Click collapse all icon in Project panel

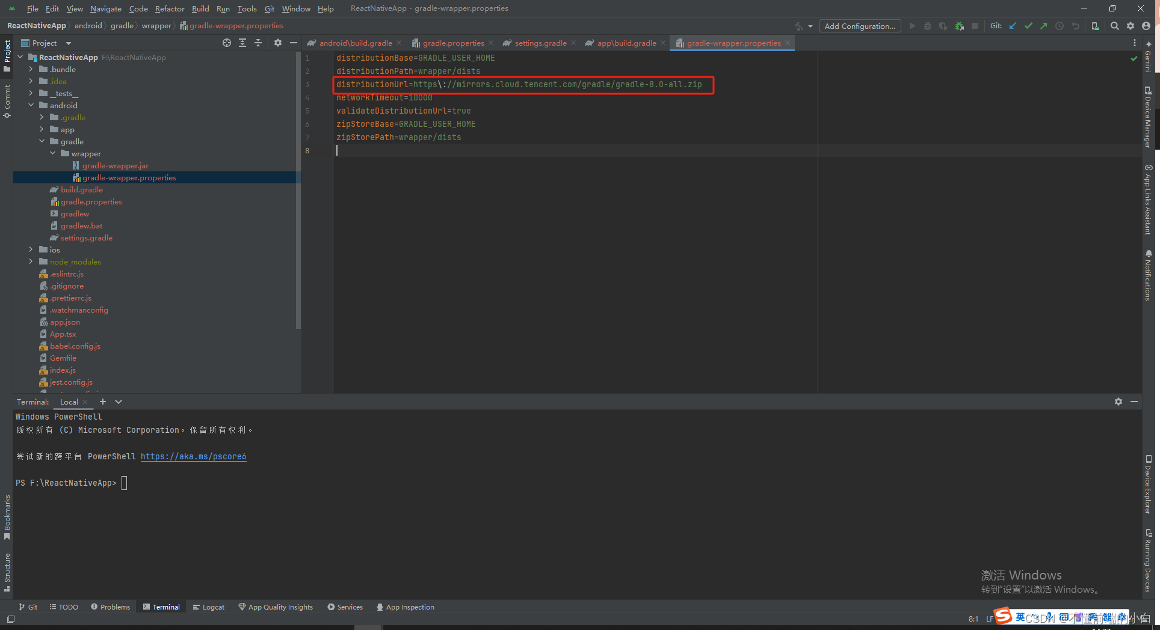pos(258,43)
